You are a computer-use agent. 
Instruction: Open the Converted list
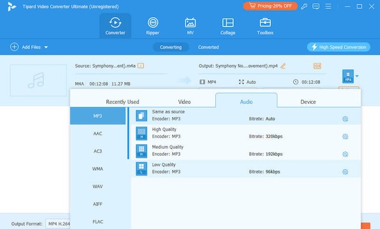coord(208,47)
